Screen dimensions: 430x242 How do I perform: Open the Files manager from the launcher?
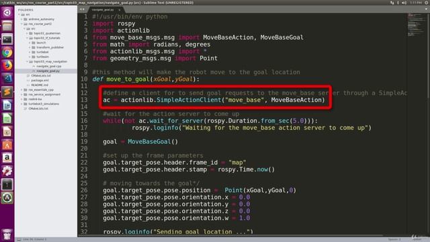pyautogui.click(x=7, y=26)
